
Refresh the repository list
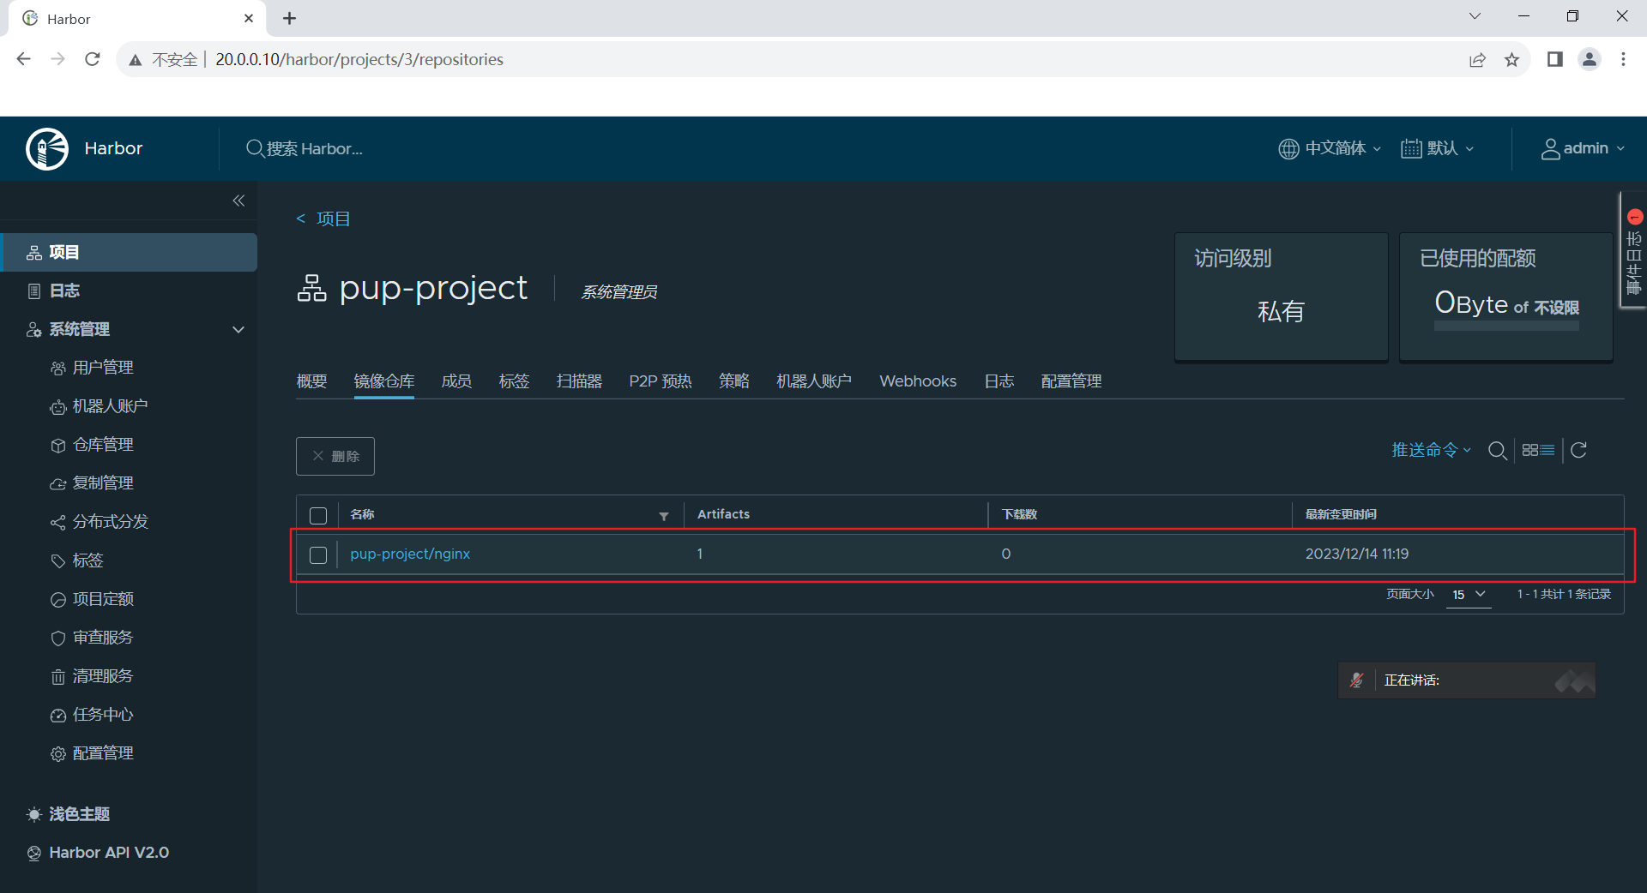tap(1578, 450)
